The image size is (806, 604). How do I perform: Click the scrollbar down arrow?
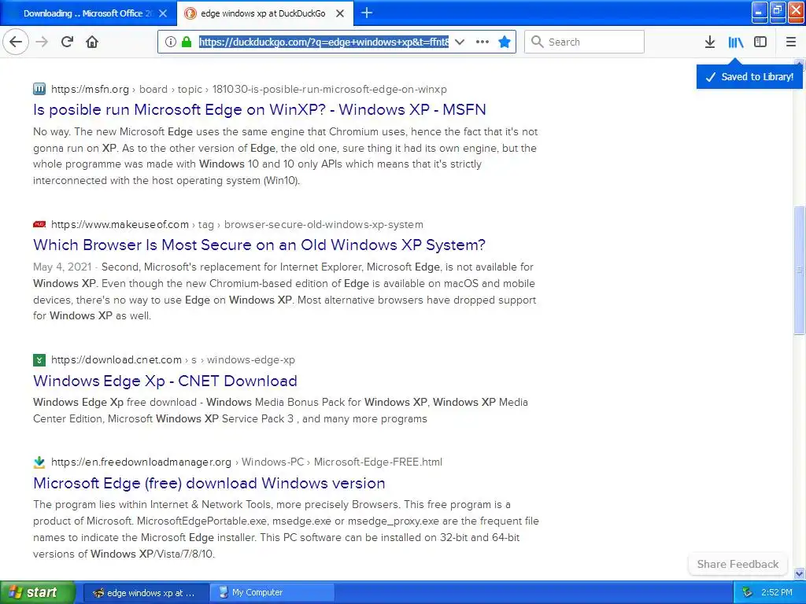click(799, 573)
